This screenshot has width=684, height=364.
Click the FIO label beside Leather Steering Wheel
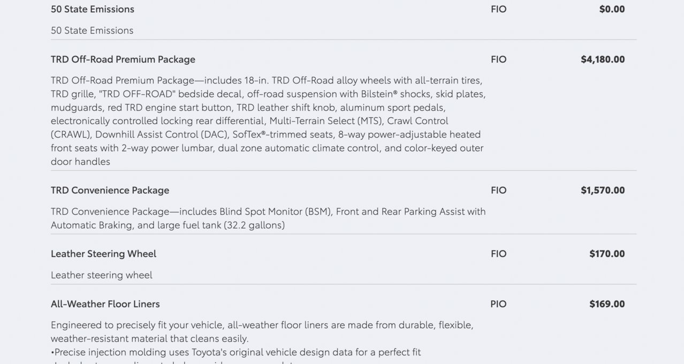click(x=498, y=254)
